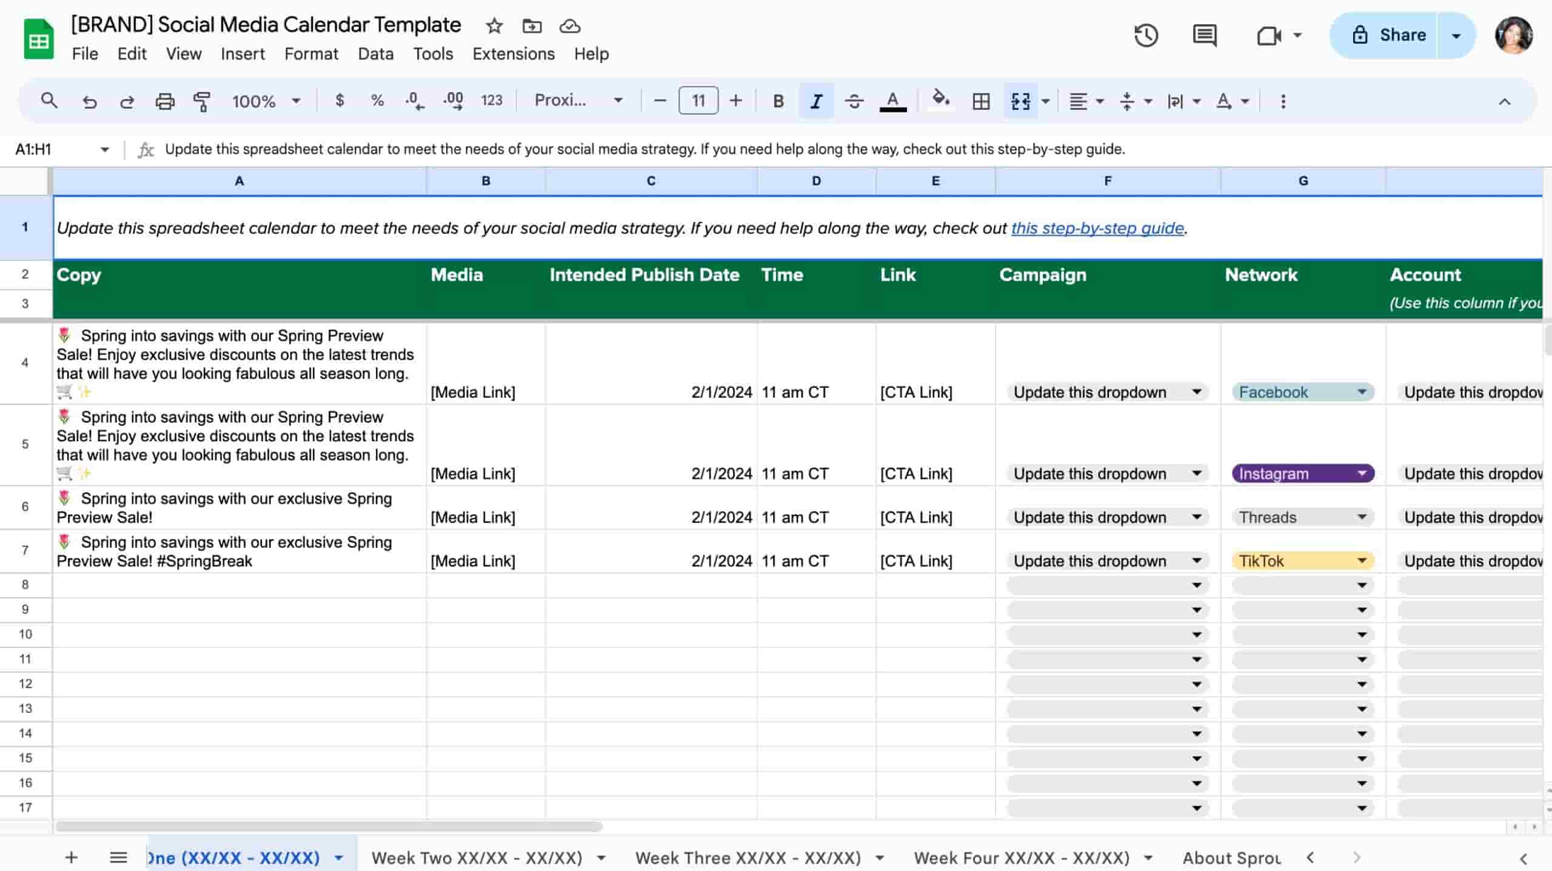Open the fill color tool

click(939, 101)
